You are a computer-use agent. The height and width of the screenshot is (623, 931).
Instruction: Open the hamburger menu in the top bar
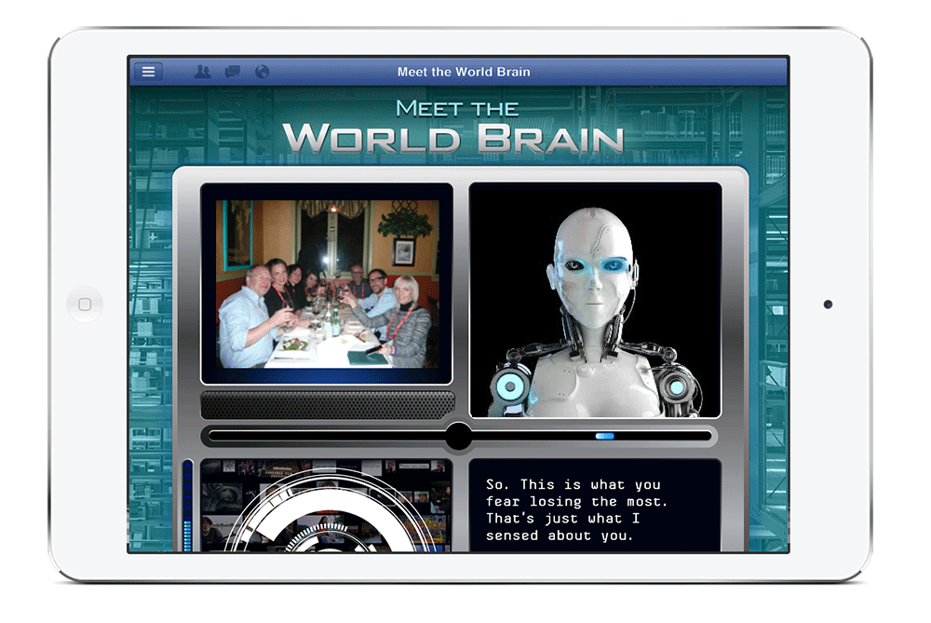pyautogui.click(x=149, y=71)
